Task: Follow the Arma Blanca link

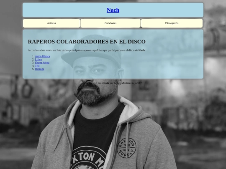Action: tap(42, 56)
